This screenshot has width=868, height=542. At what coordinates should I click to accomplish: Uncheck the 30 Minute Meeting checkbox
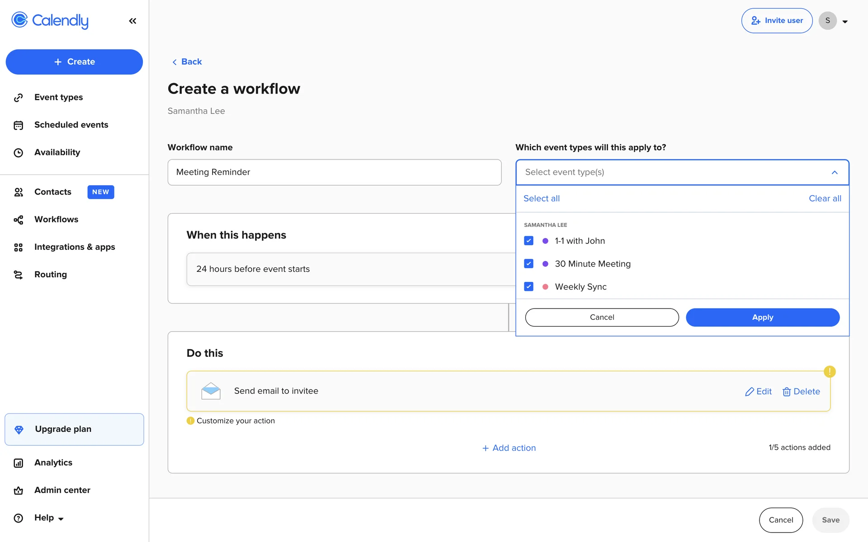pyautogui.click(x=528, y=264)
